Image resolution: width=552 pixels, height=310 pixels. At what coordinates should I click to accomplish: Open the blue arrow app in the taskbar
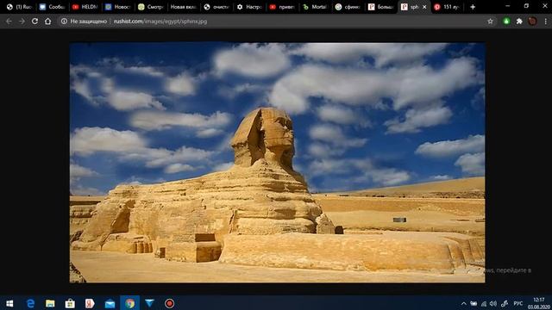pos(149,303)
